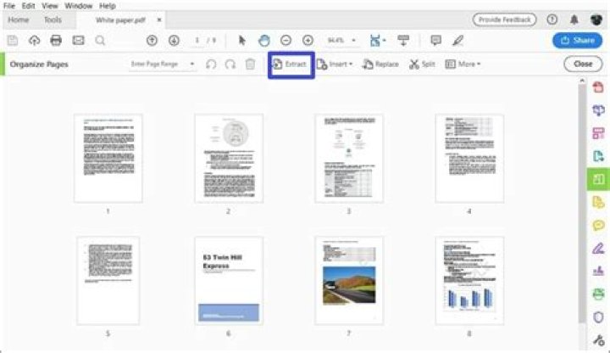Open the Edit PDF sidebar tool
The height and width of the screenshot is (353, 610).
(x=598, y=133)
